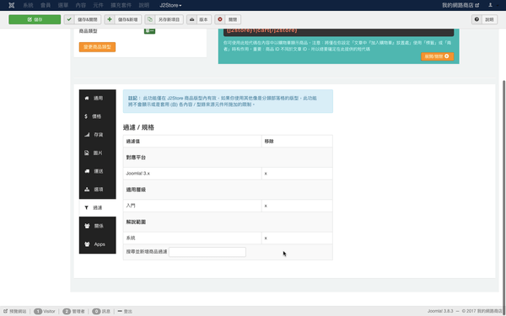The image size is (506, 316).
Task: Switch to the Apps tab
Action: (98, 244)
